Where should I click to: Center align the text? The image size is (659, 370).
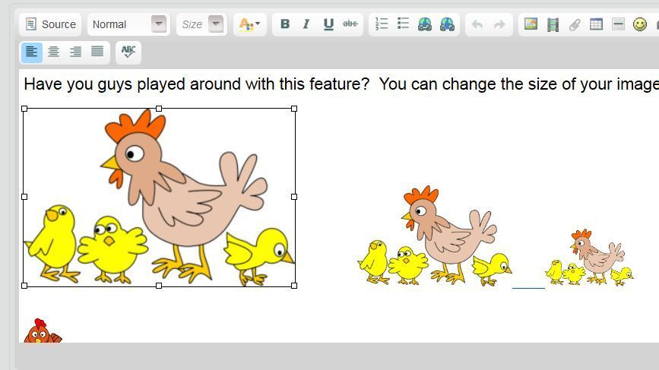pos(53,52)
